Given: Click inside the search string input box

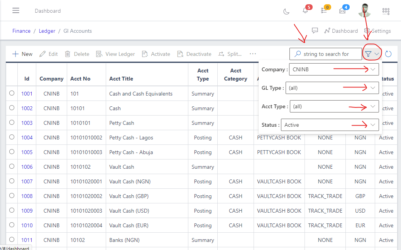Looking at the screenshot, I should 328,54.
